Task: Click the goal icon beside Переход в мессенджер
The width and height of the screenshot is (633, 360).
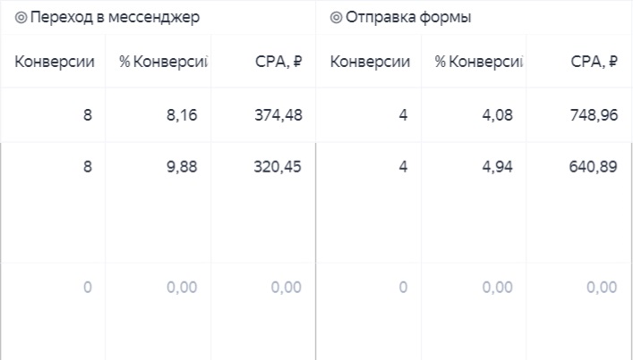Action: coord(21,18)
